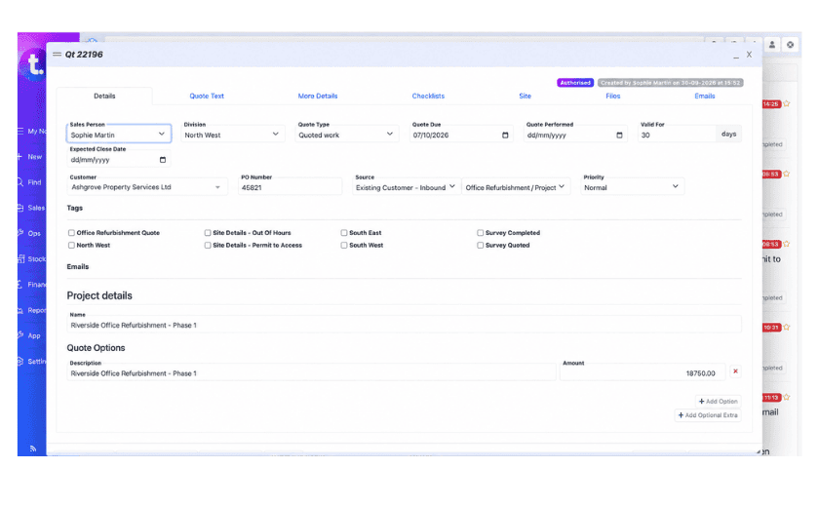The height and width of the screenshot is (507, 819).
Task: Click the feed icon at sidebar bottom
Action: point(33,448)
